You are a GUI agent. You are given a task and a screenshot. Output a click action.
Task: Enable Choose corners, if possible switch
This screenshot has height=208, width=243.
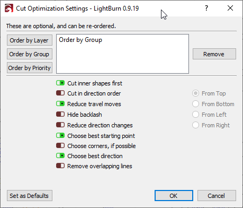tap(60, 145)
